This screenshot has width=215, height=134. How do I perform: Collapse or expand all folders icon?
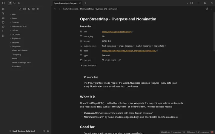point(38,9)
